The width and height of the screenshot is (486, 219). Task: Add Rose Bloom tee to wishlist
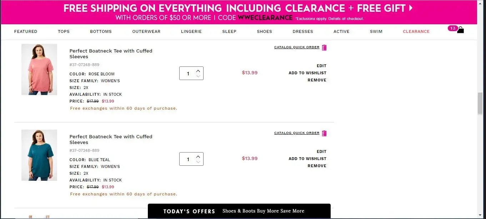(307, 73)
